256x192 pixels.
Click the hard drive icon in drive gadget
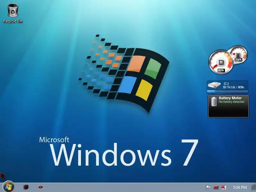point(214,85)
